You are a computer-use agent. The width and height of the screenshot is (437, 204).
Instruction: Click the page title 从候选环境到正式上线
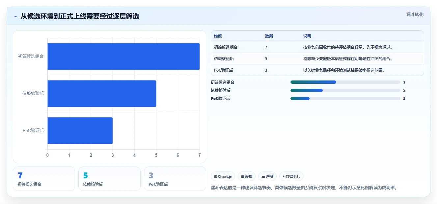[80, 16]
